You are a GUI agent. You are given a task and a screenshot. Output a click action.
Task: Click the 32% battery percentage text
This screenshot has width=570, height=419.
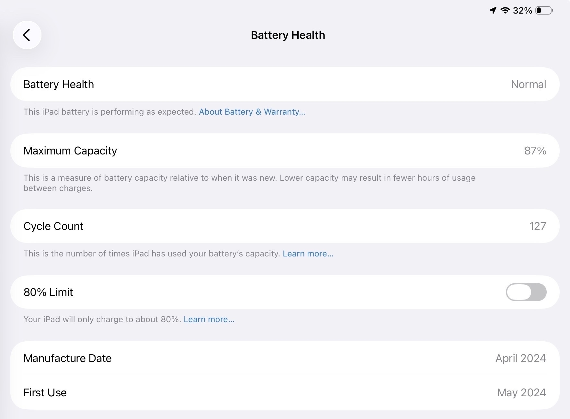tap(522, 11)
